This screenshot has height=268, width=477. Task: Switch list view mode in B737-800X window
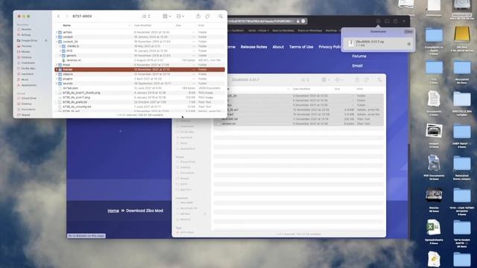pos(146,16)
